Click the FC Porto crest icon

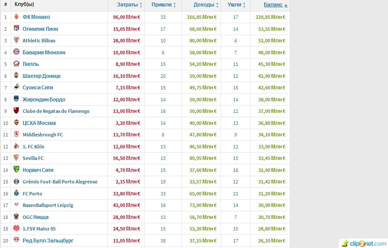(16, 193)
